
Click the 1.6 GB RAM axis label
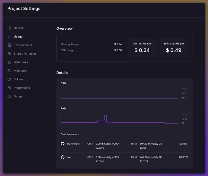pyautogui.click(x=184, y=119)
